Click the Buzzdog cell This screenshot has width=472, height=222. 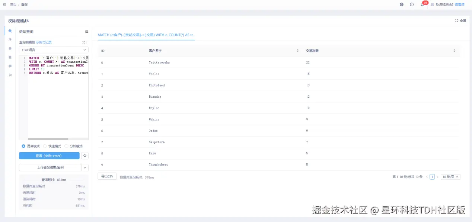click(156, 97)
